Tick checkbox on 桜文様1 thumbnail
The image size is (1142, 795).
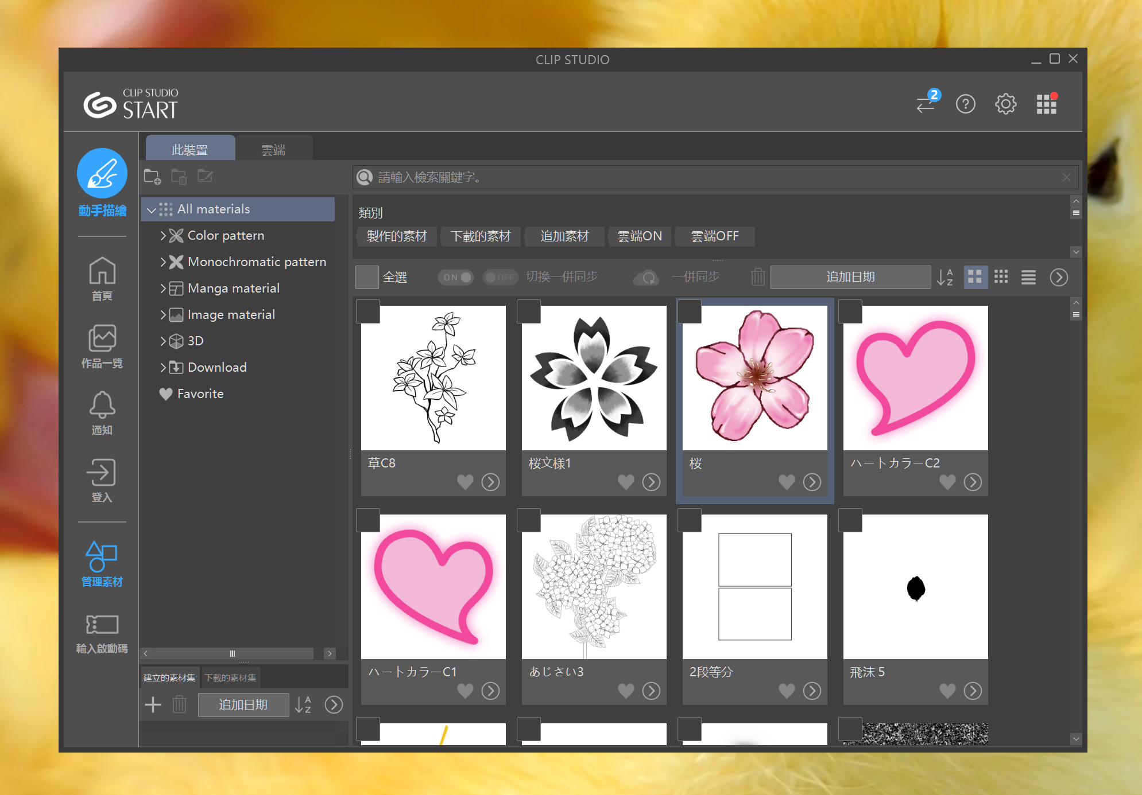529,311
